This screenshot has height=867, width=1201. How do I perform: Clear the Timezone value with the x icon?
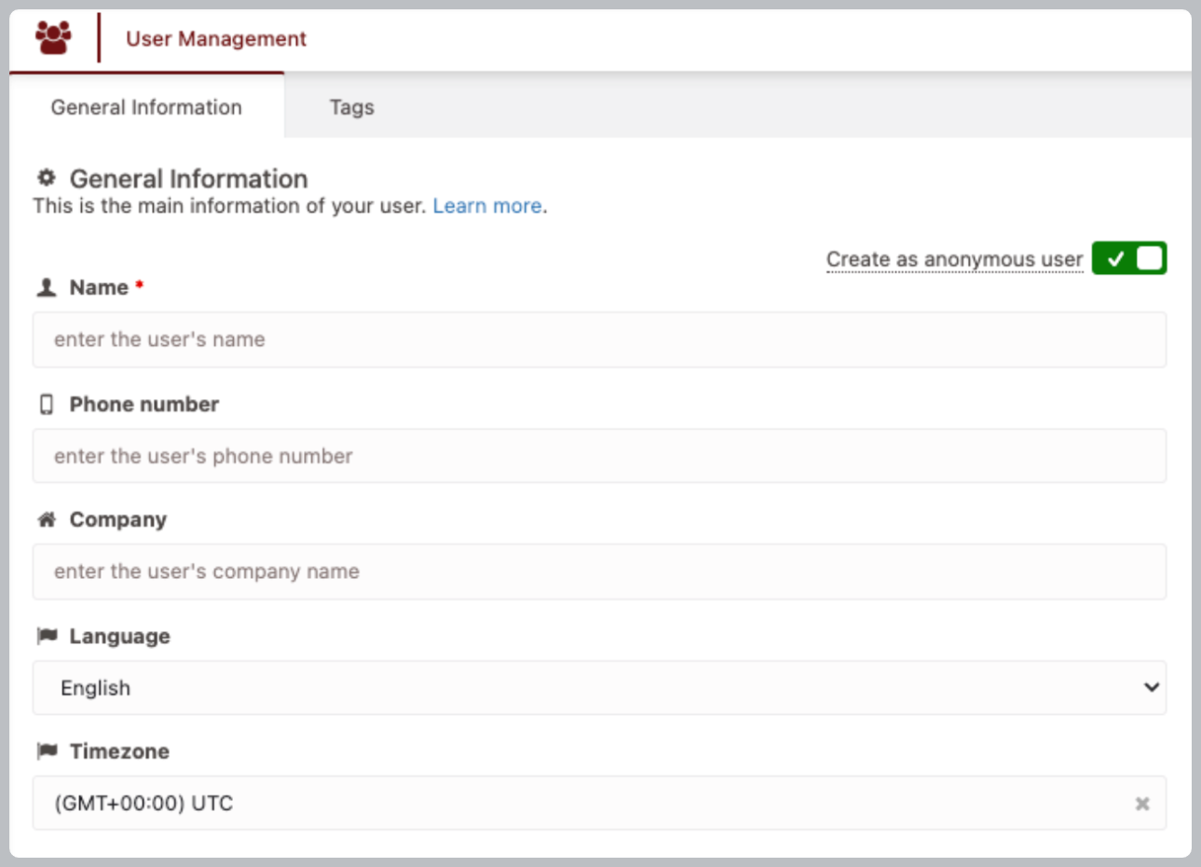1142,804
